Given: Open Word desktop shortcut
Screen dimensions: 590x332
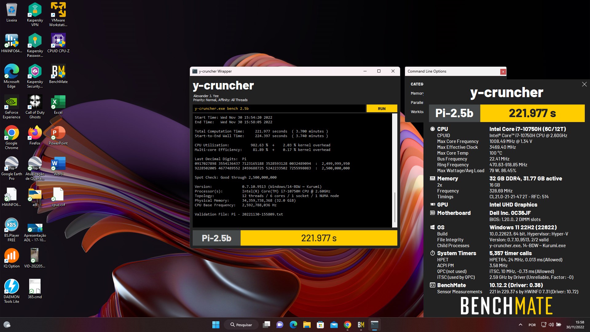Looking at the screenshot, I should 58,166.
